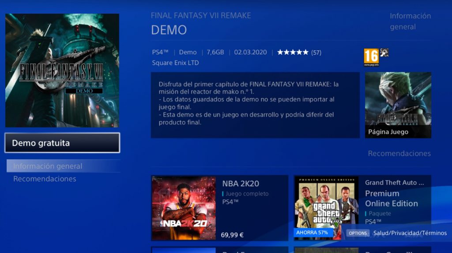Click the violence content descriptor icon
This screenshot has height=253, width=452.
pos(384,53)
